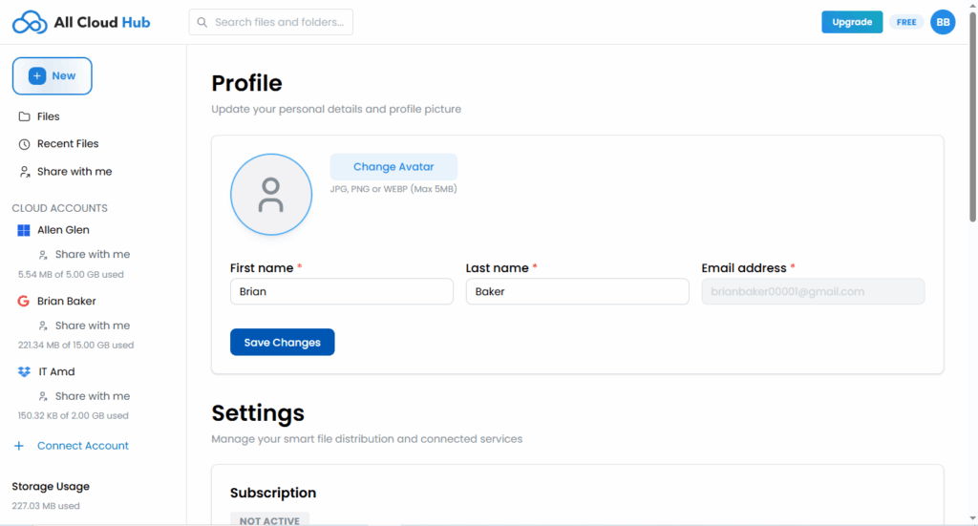Click the Upgrade button
This screenshot has width=978, height=526.
point(852,23)
